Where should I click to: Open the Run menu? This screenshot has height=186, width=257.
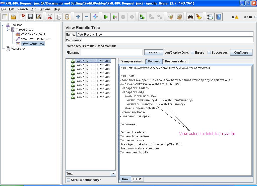(33, 9)
